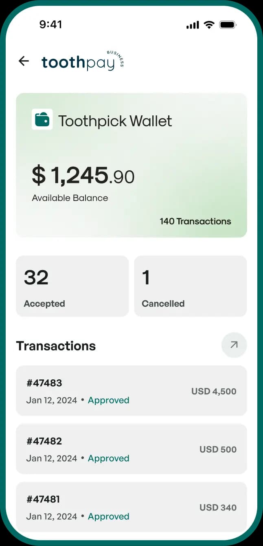263x546 pixels.
Task: Open the Accepted count card
Action: (72, 286)
